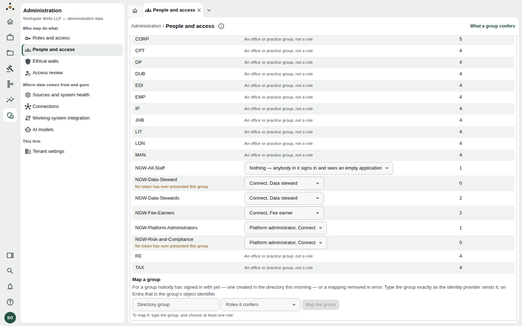
Task: Open the hierarchy tree icon in the rail
Action: pyautogui.click(x=10, y=84)
